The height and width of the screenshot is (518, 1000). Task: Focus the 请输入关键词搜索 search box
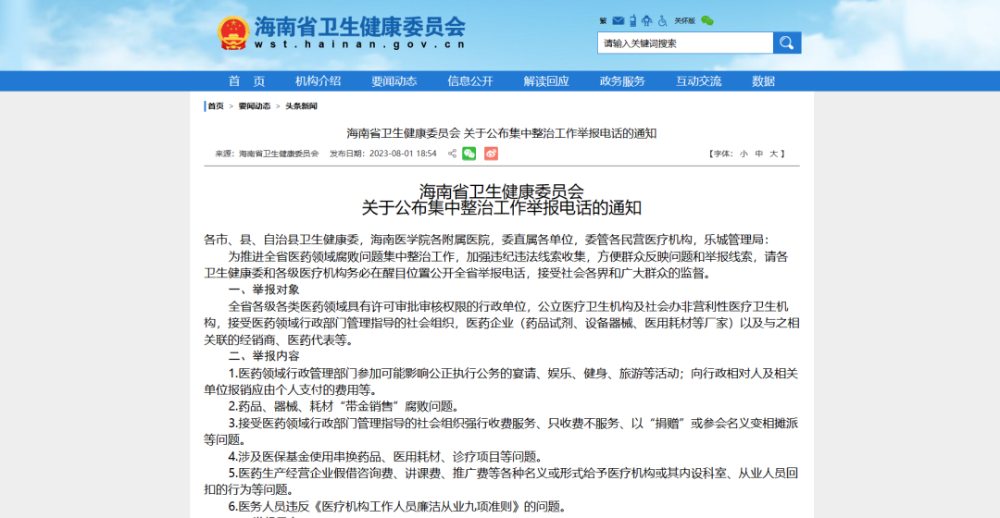tap(685, 43)
